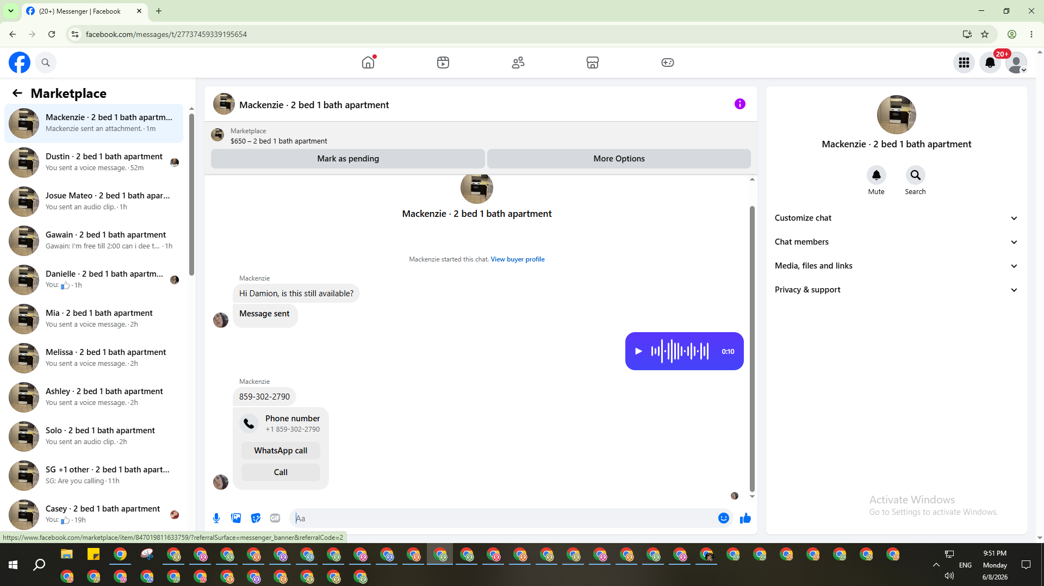
Task: Open the Facebook logo home
Action: click(x=20, y=63)
